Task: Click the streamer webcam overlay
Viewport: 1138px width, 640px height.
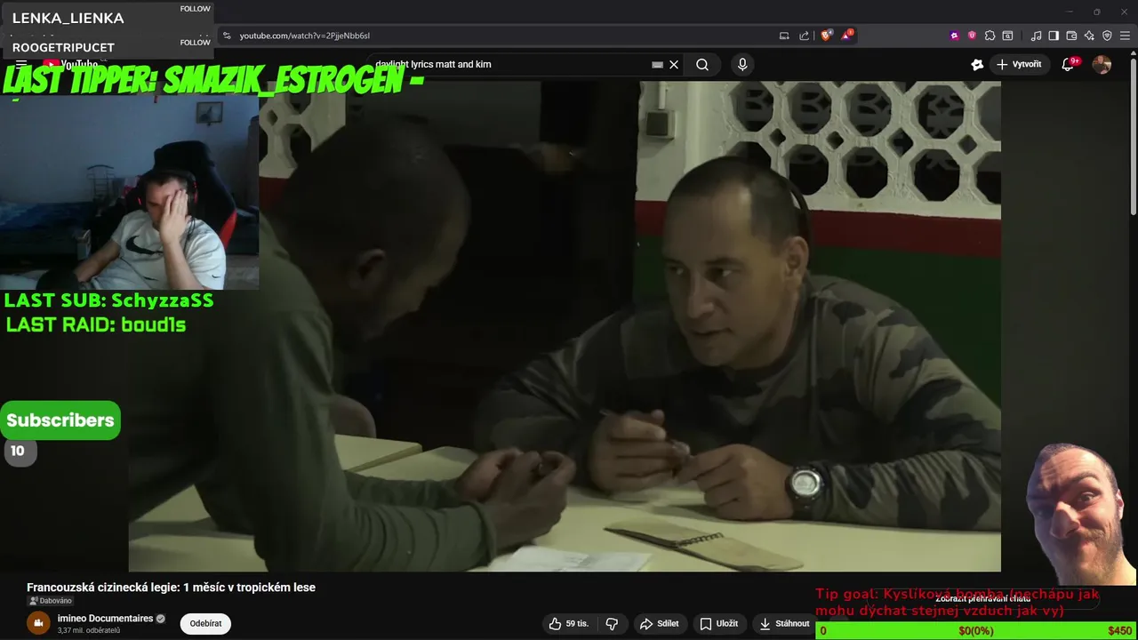Action: (129, 191)
